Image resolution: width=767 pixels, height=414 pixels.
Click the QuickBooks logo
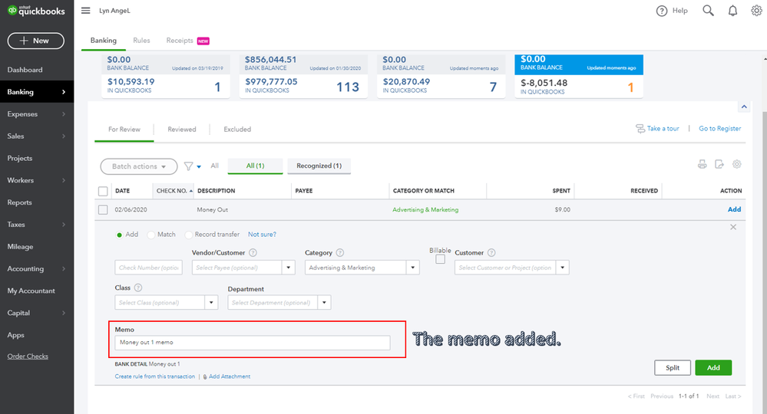click(36, 11)
